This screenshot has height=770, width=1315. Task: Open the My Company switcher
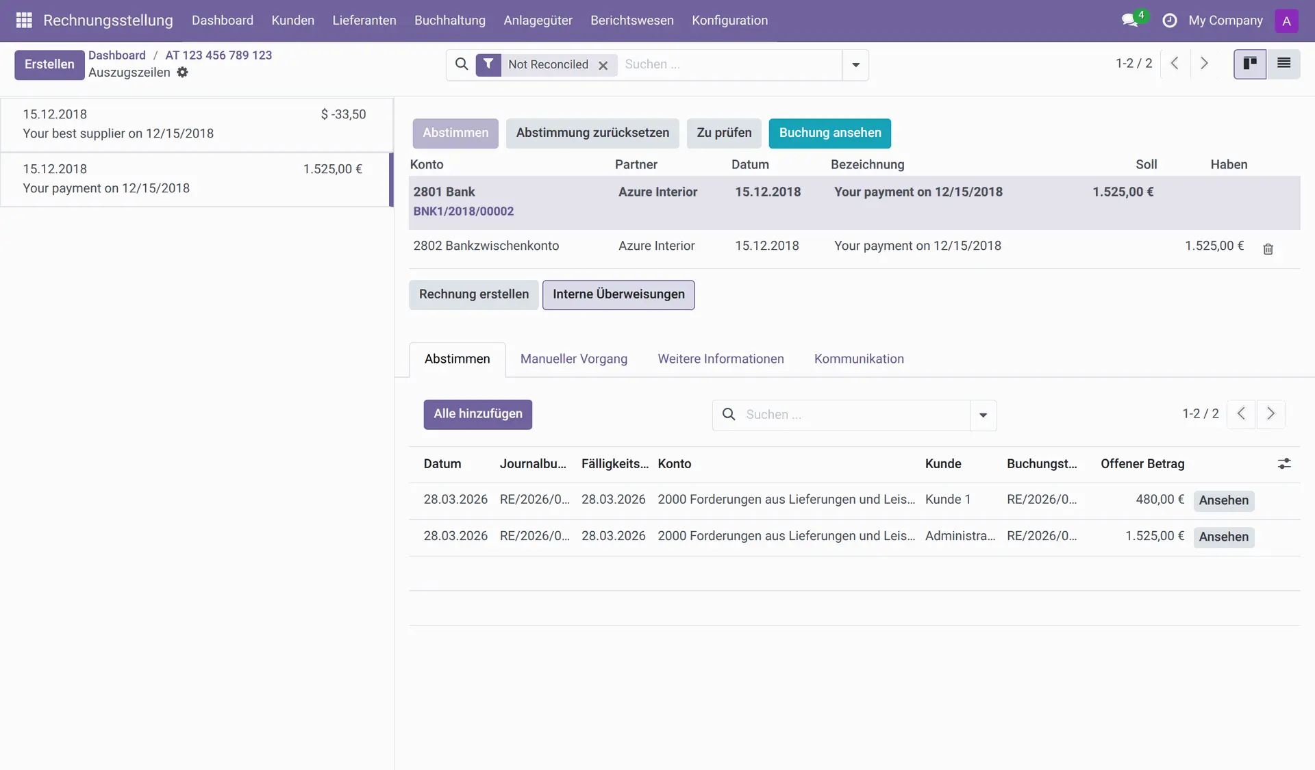[x=1225, y=21]
